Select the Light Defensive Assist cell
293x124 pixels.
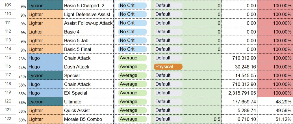pos(88,14)
